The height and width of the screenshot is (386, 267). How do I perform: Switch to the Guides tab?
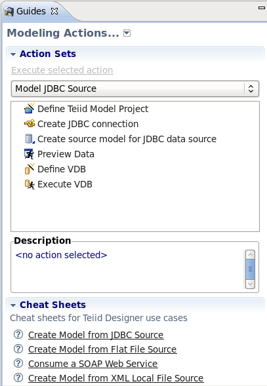(31, 11)
